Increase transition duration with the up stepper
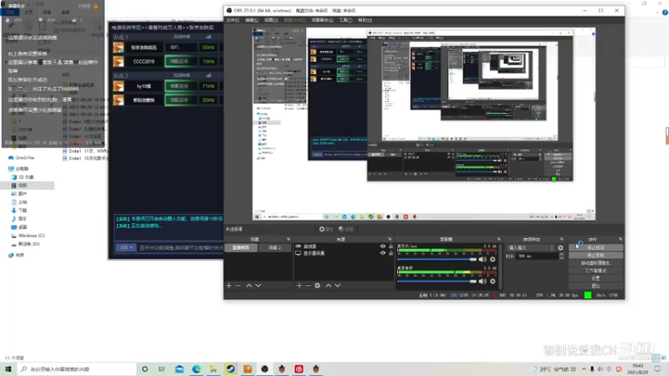Screen dimensions: 669x376 point(561,254)
